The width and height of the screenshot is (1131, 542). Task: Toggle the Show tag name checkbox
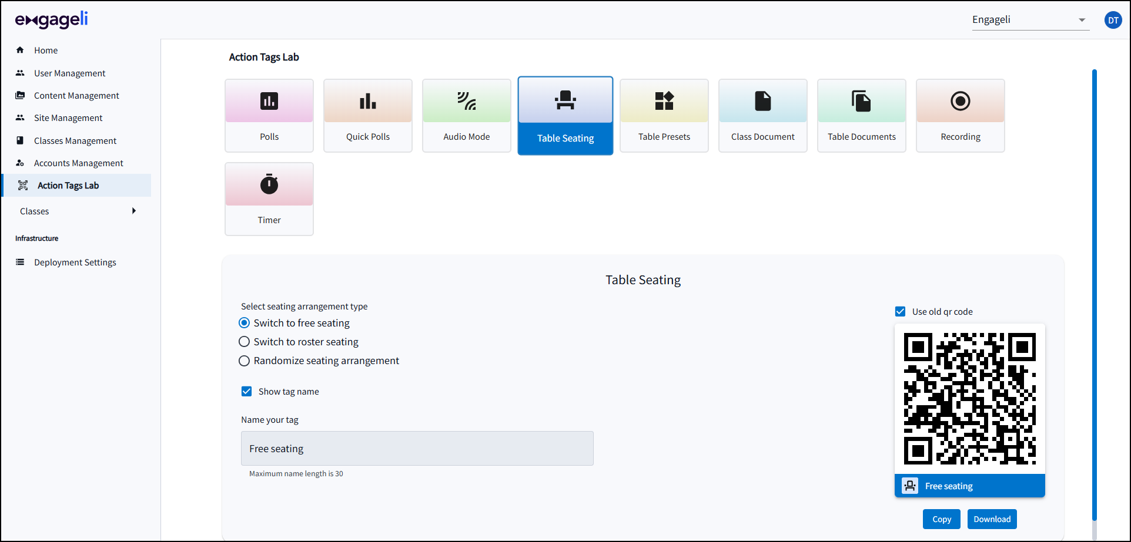(x=247, y=391)
